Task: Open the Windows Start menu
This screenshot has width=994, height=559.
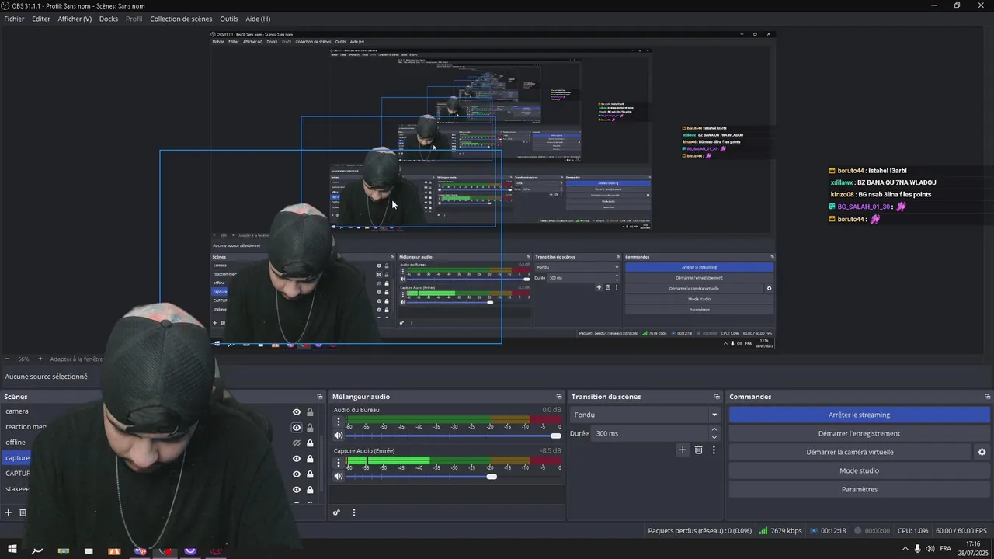Action: (12, 550)
